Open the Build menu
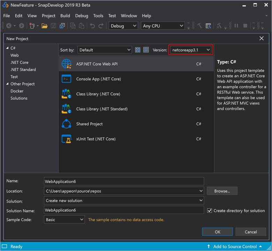This screenshot has height=251, width=272. (65, 16)
